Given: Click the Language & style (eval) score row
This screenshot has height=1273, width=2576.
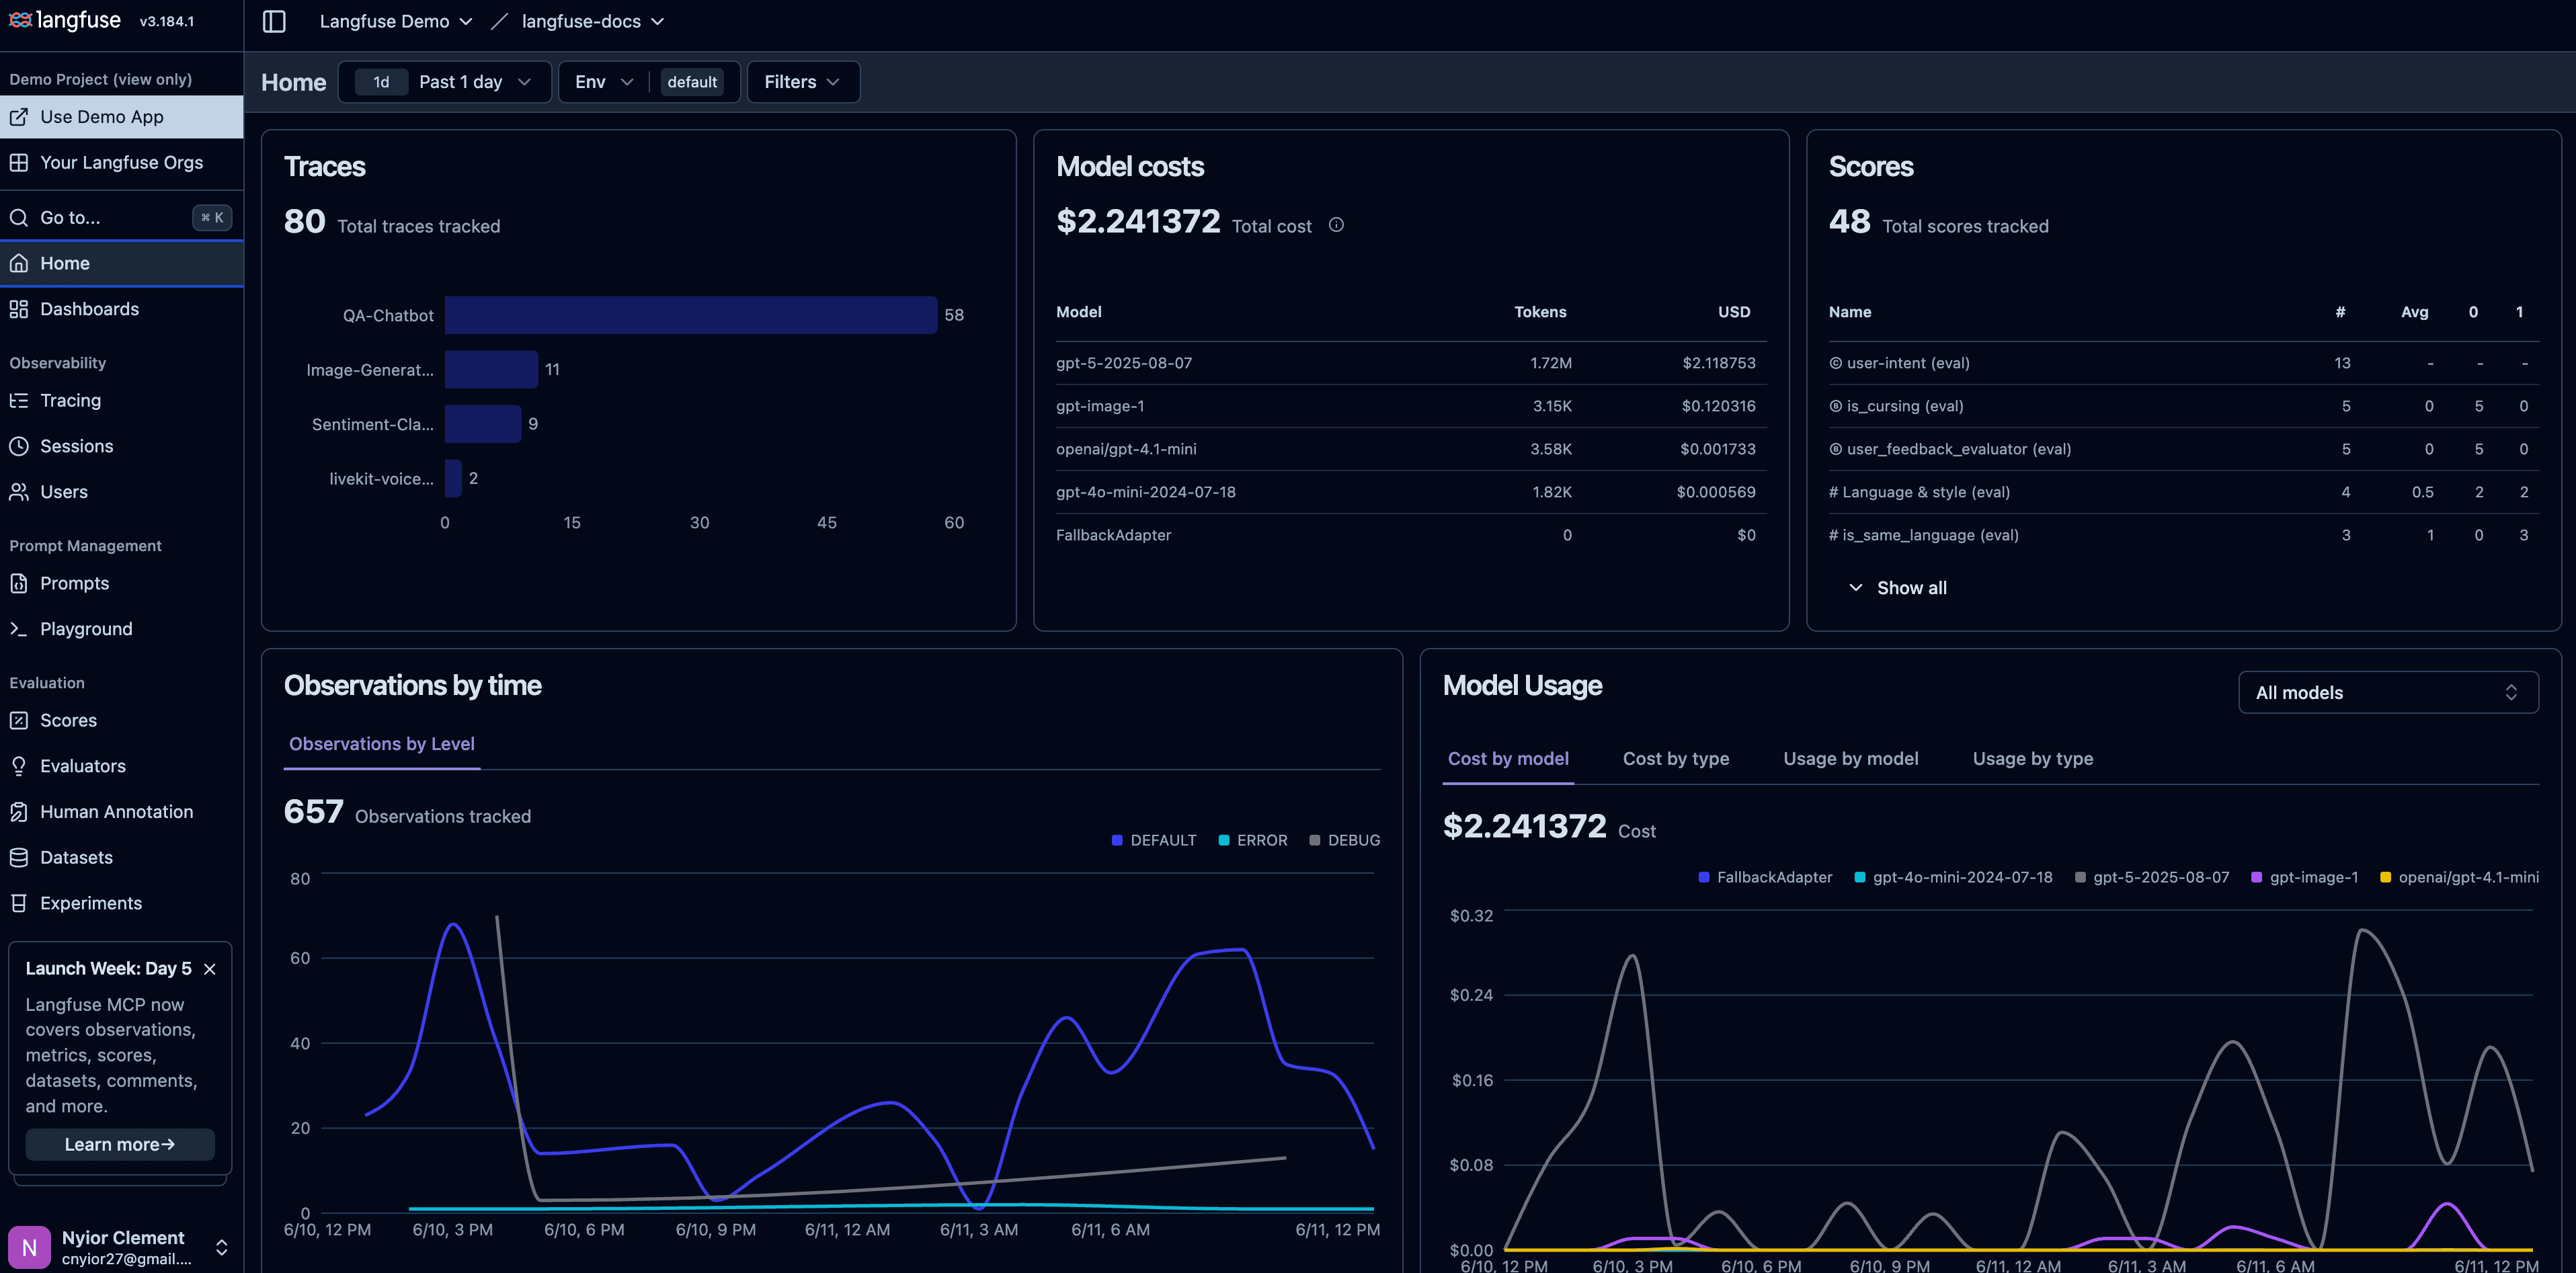Looking at the screenshot, I should [2183, 492].
